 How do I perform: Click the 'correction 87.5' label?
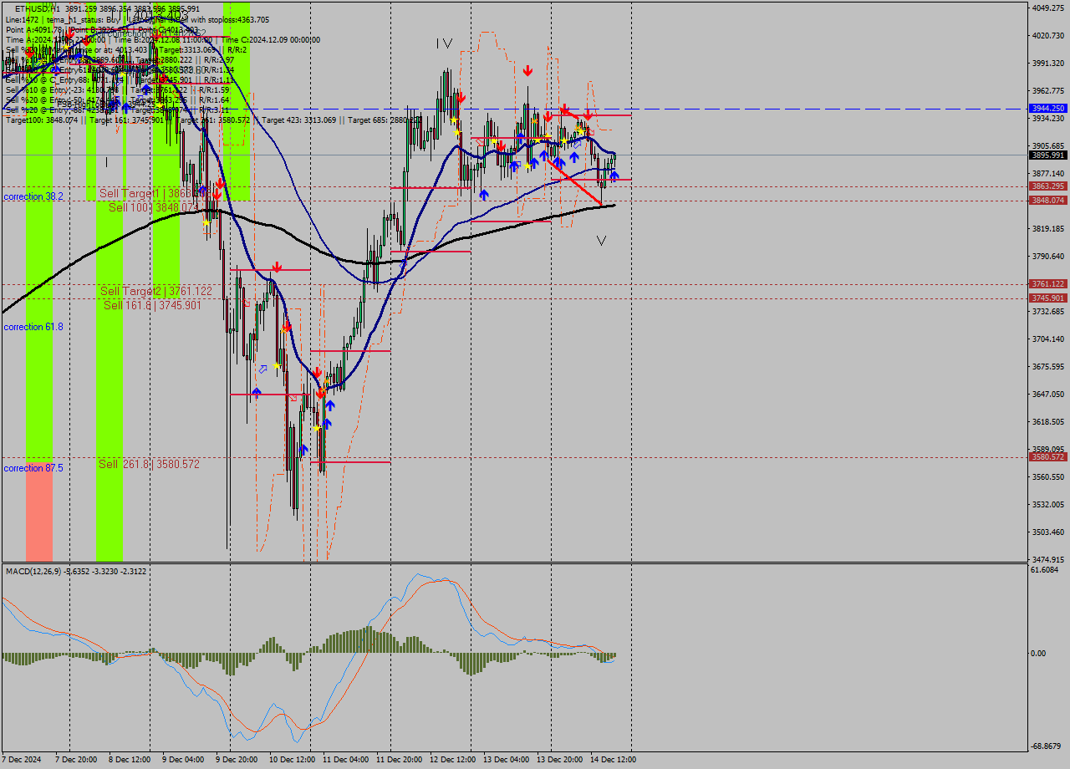(x=33, y=468)
